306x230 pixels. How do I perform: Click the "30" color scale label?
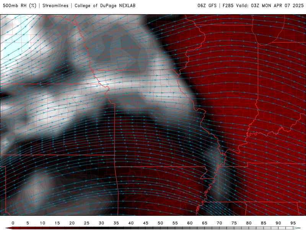(x=101, y=223)
